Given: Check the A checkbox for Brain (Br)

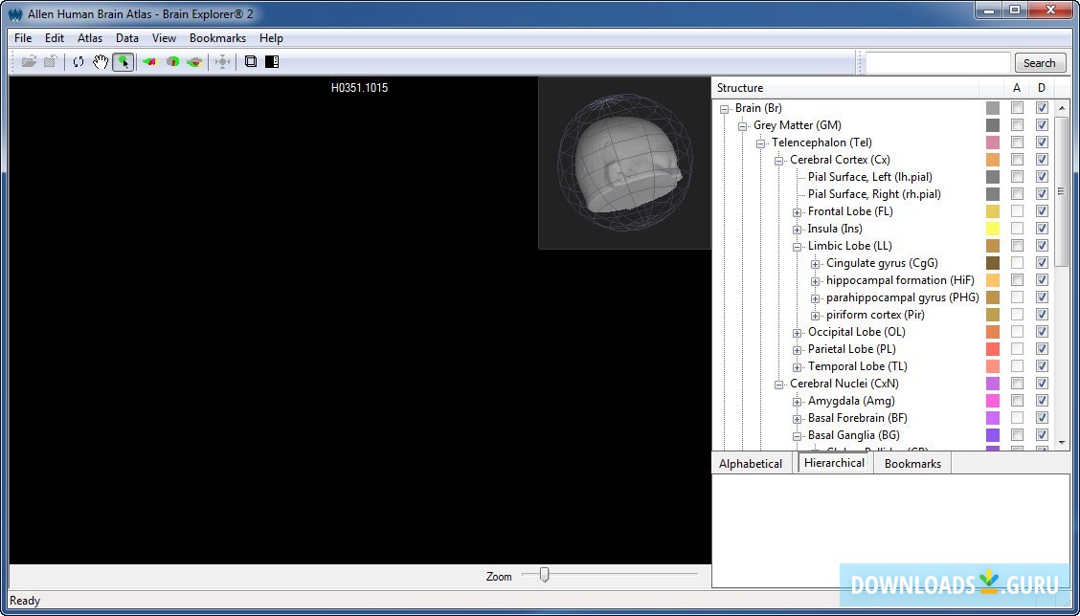Looking at the screenshot, I should click(x=1017, y=108).
